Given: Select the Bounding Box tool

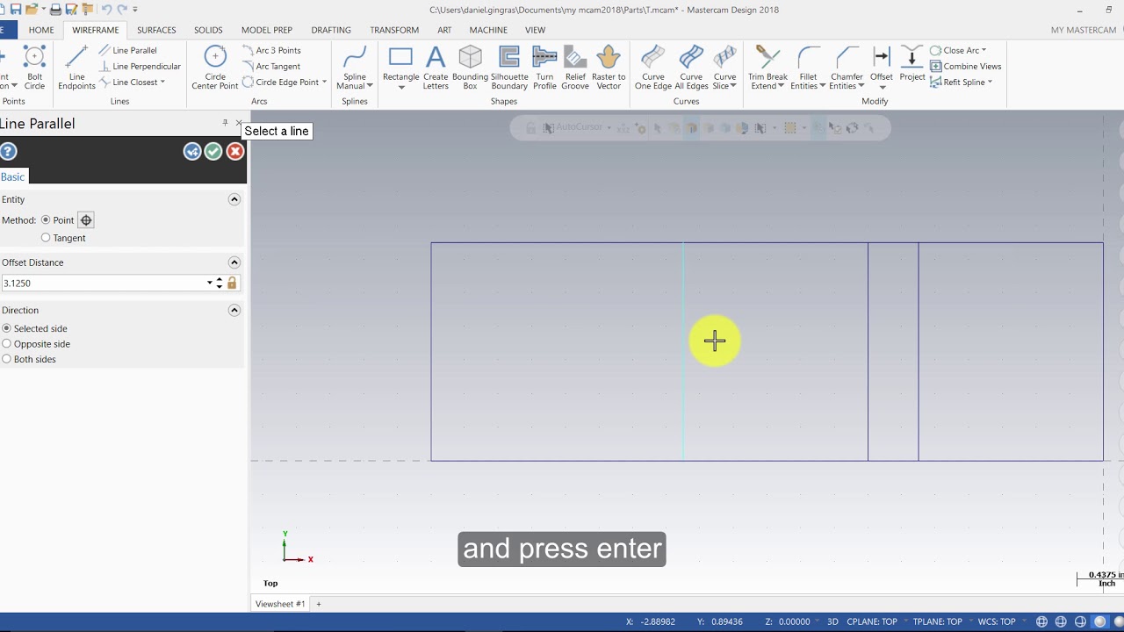Looking at the screenshot, I should [470, 68].
